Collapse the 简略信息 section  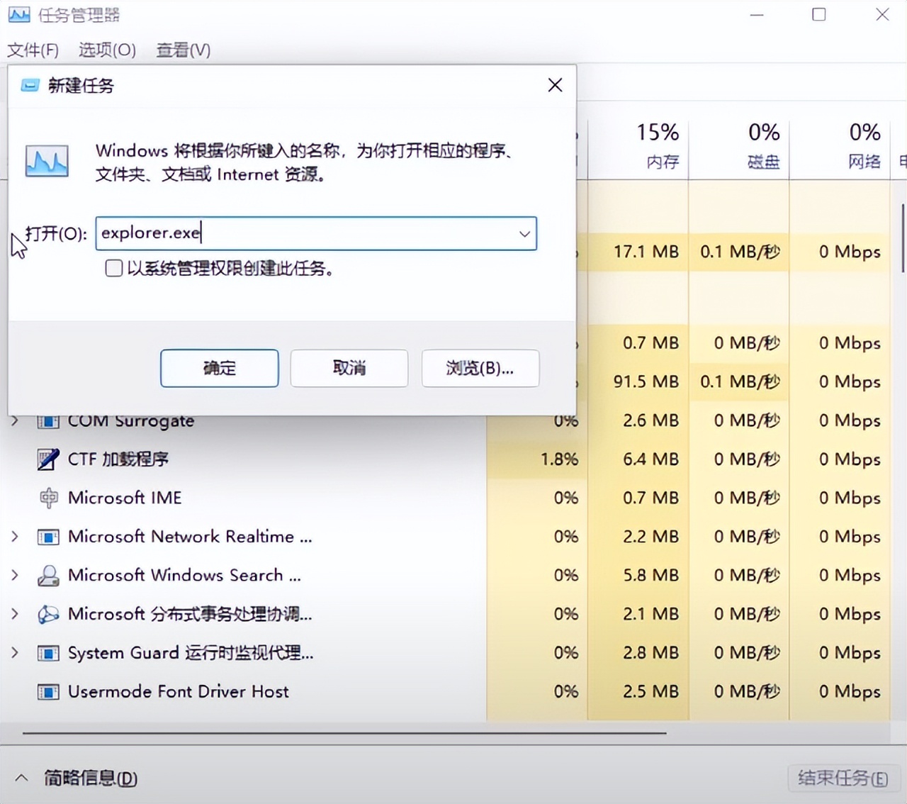(x=21, y=778)
